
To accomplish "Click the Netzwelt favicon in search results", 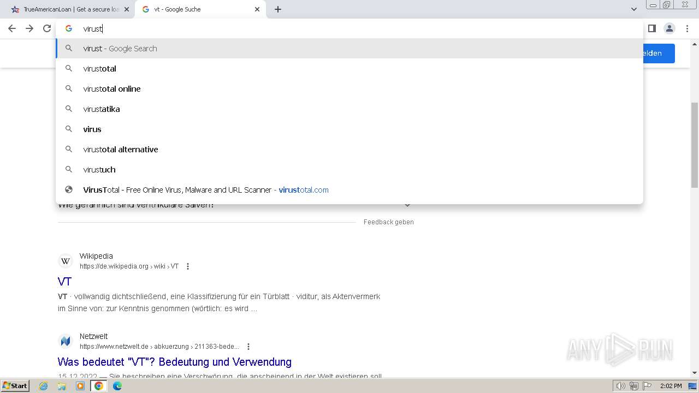I will [66, 341].
